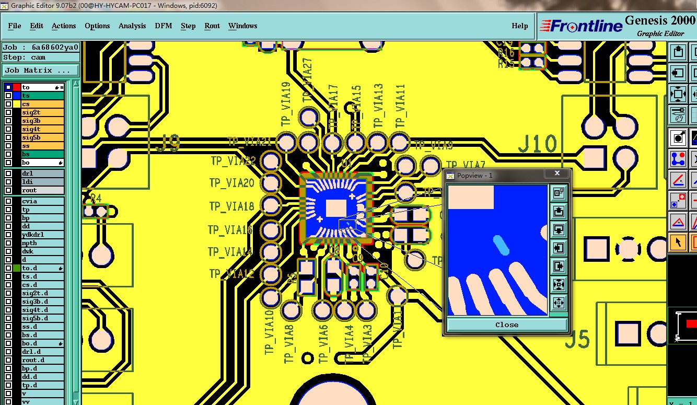This screenshot has width=697, height=405.
Task: Zoom in using Popview inward arrows icon
Action: click(559, 285)
